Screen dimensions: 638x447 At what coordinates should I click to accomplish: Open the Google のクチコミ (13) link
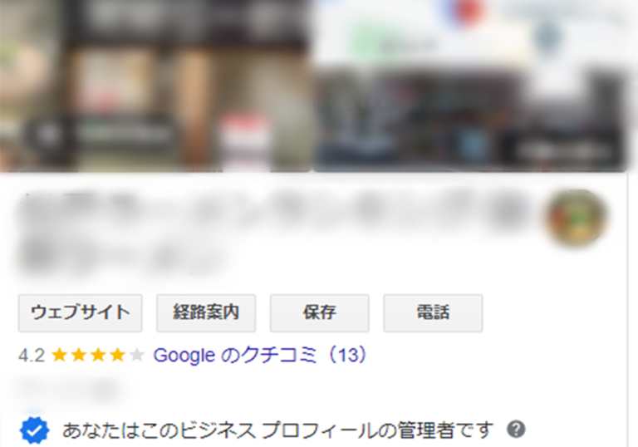point(260,356)
